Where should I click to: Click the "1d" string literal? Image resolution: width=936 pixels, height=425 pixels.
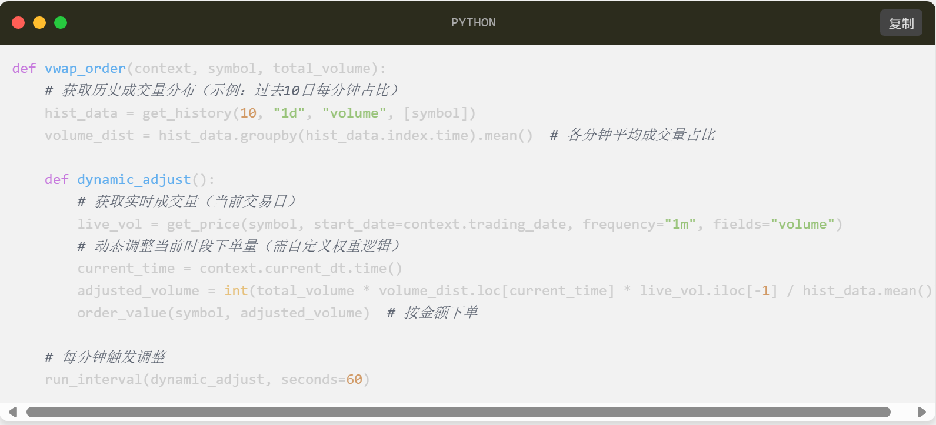[x=289, y=113]
